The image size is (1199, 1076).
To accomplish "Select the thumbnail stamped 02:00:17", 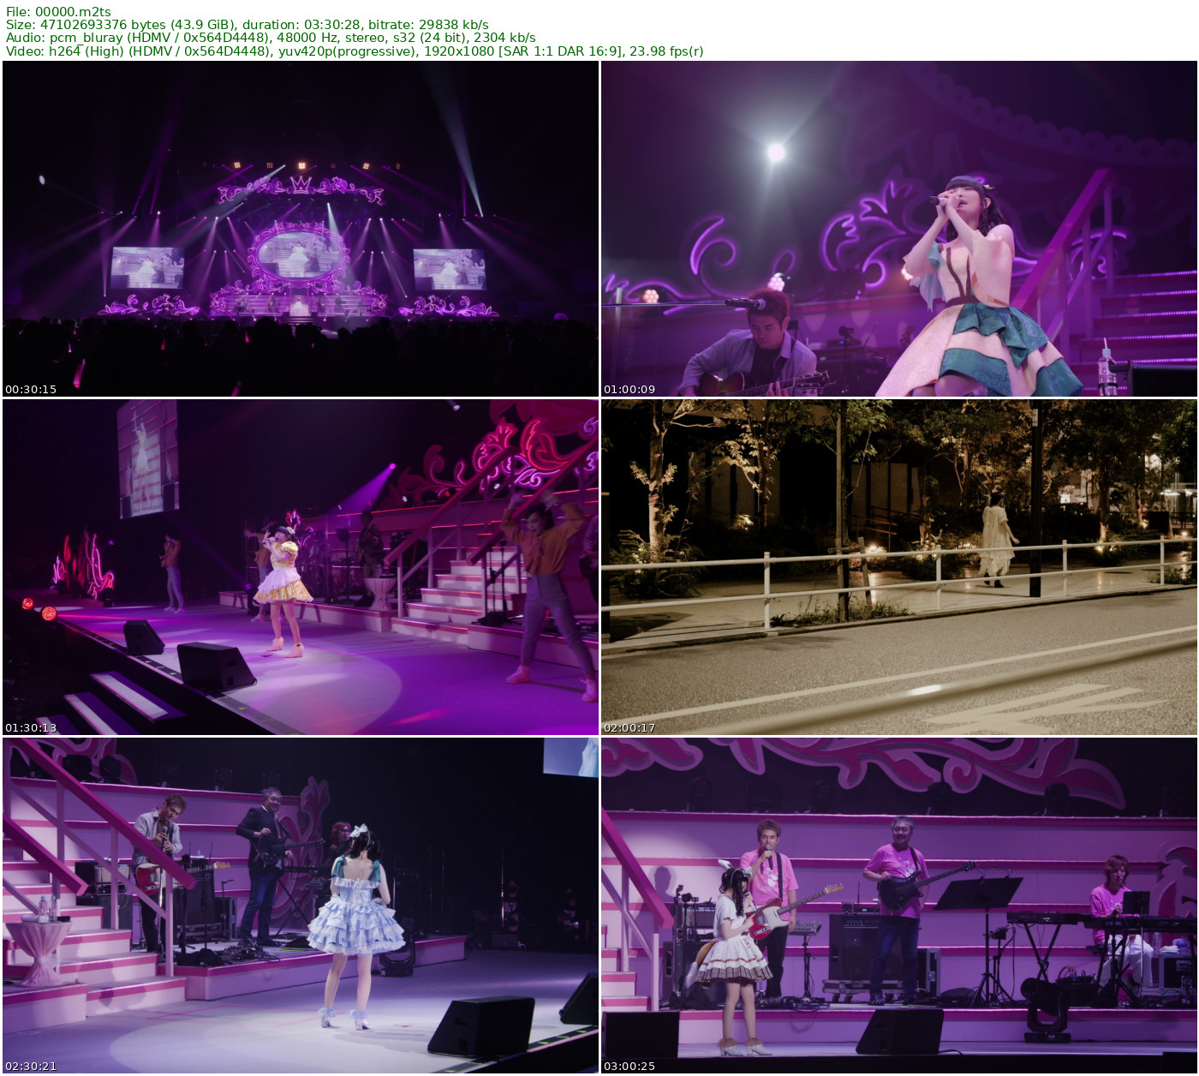I will point(899,567).
